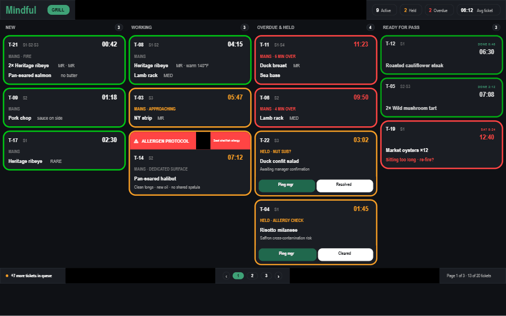Click the allergen protocol warning triangle icon
Viewport: 506px width, 316px height.
pos(136,141)
